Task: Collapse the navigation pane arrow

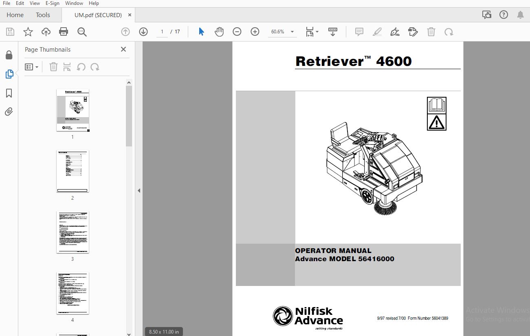Action: [139, 190]
